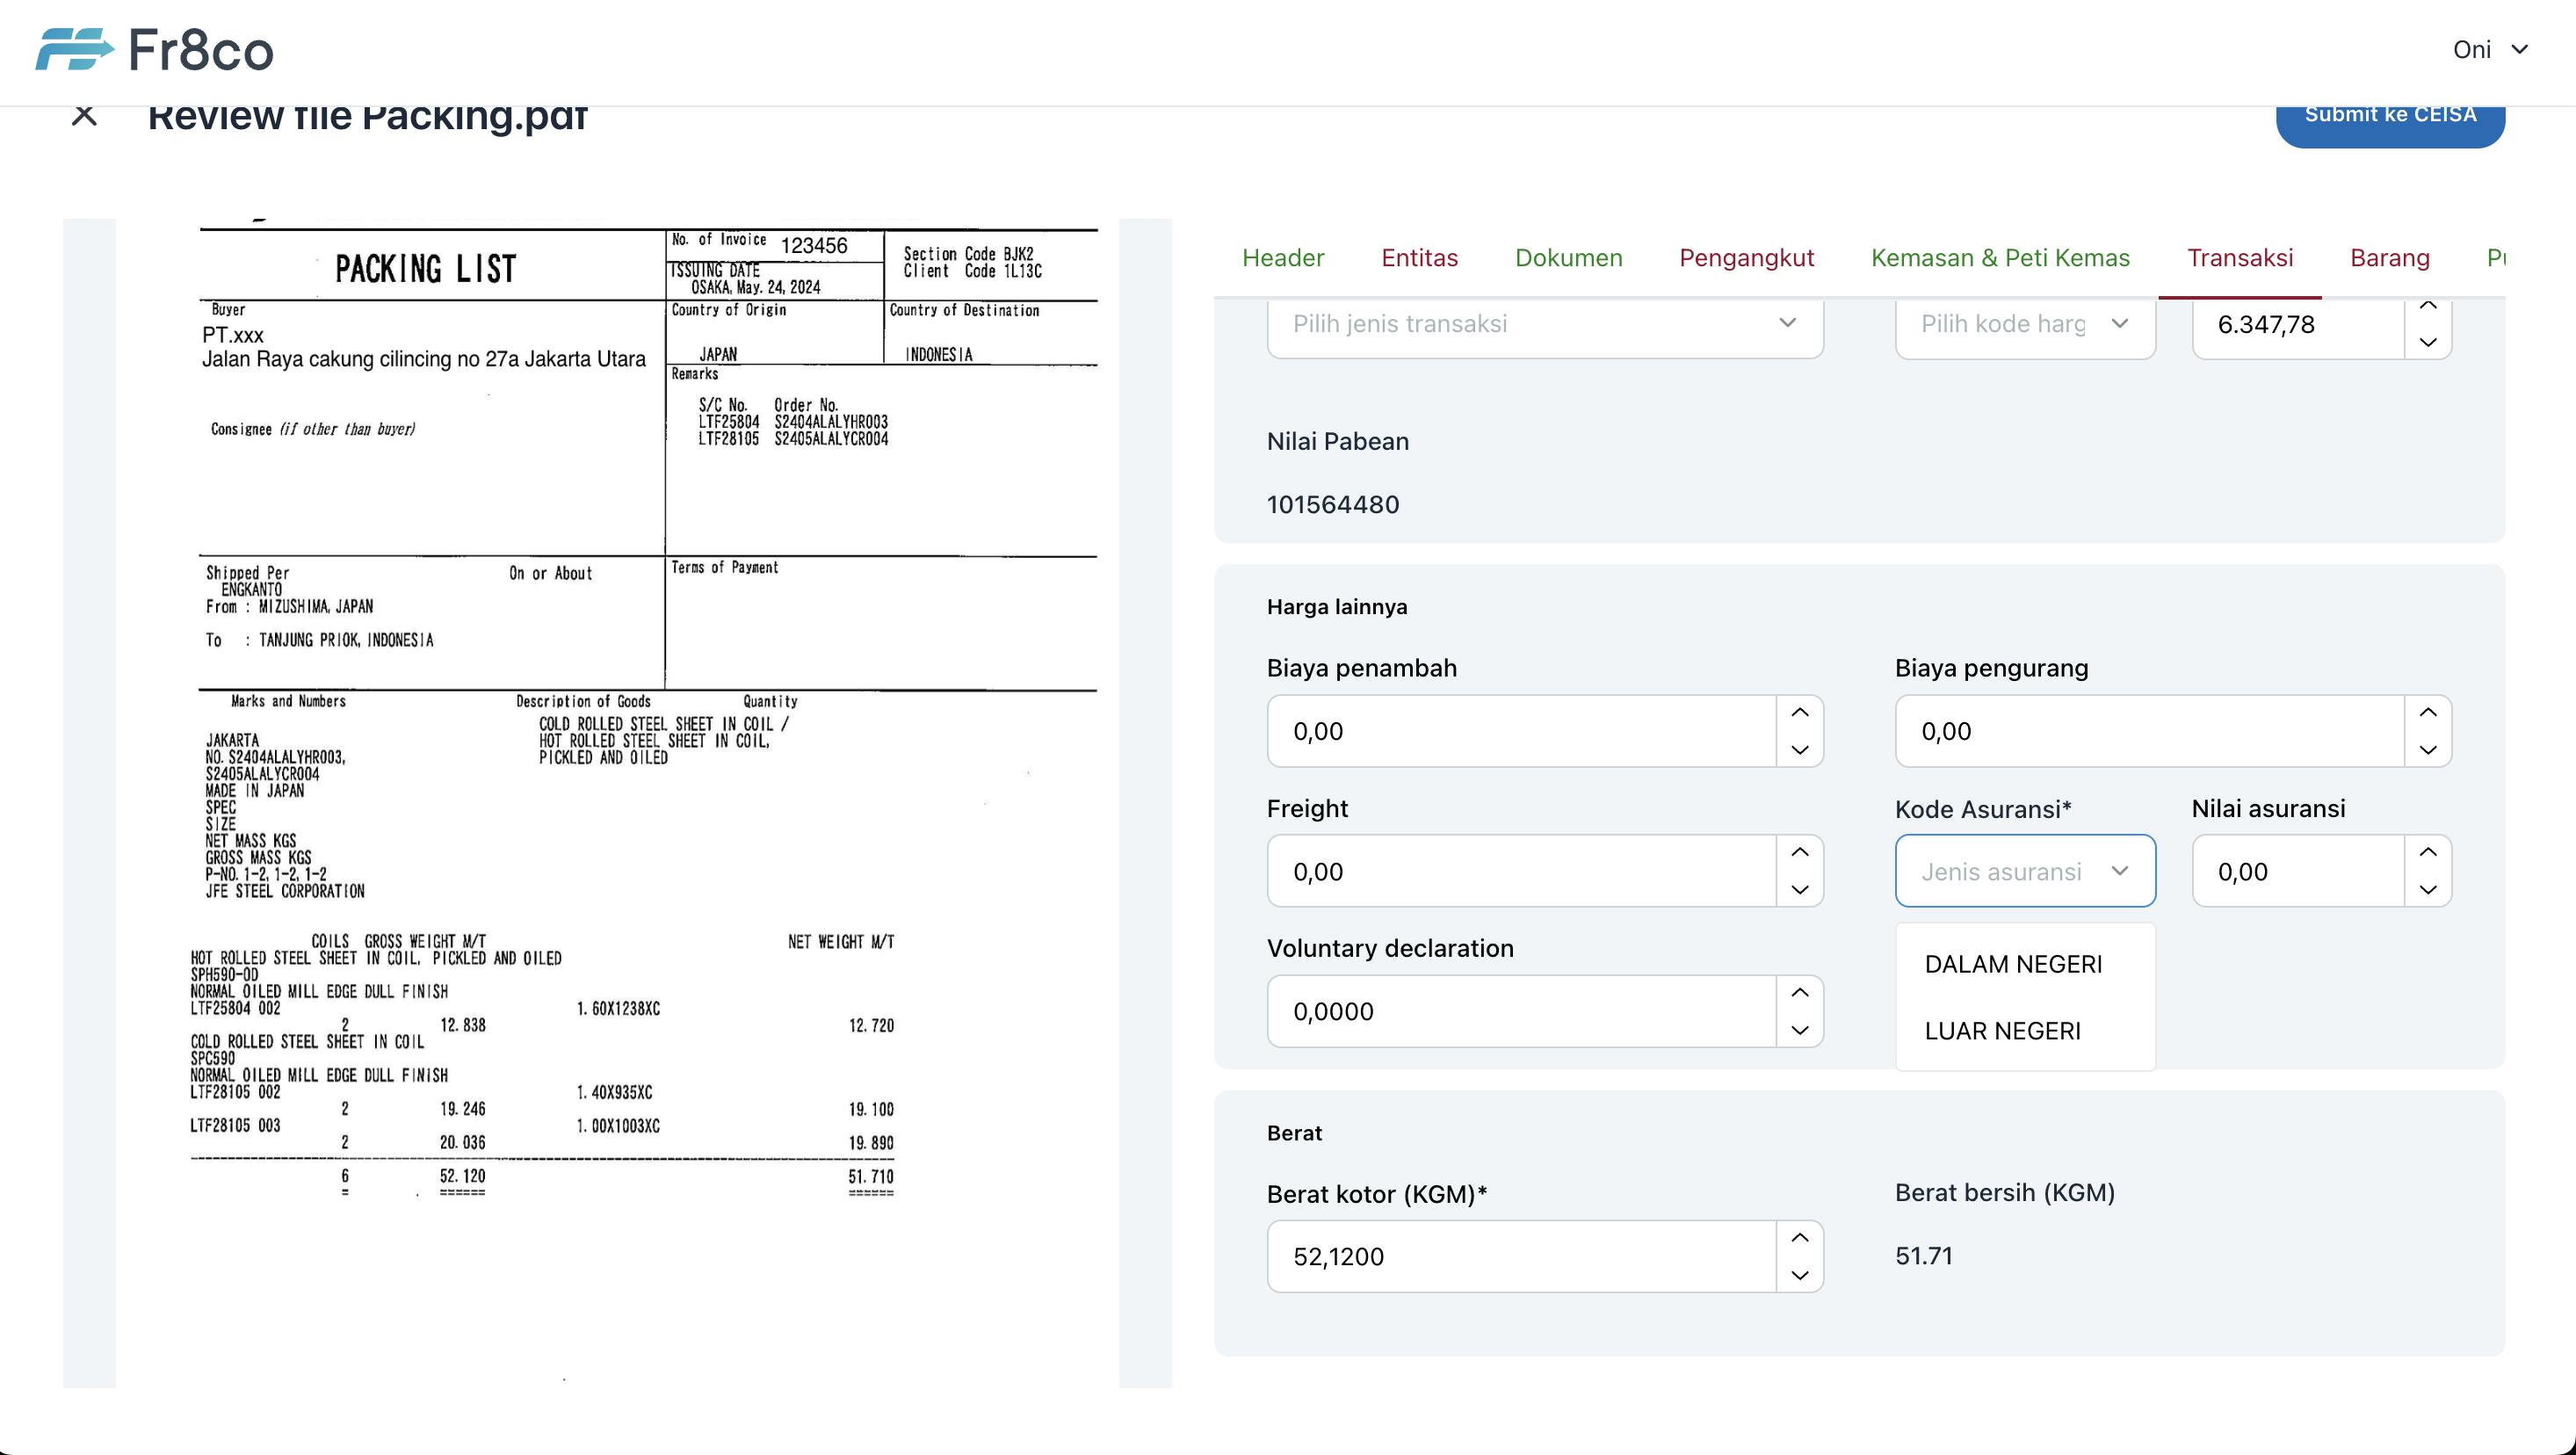Open Pilih kode harg dropdown
This screenshot has height=1455, width=2576.
click(x=2024, y=322)
